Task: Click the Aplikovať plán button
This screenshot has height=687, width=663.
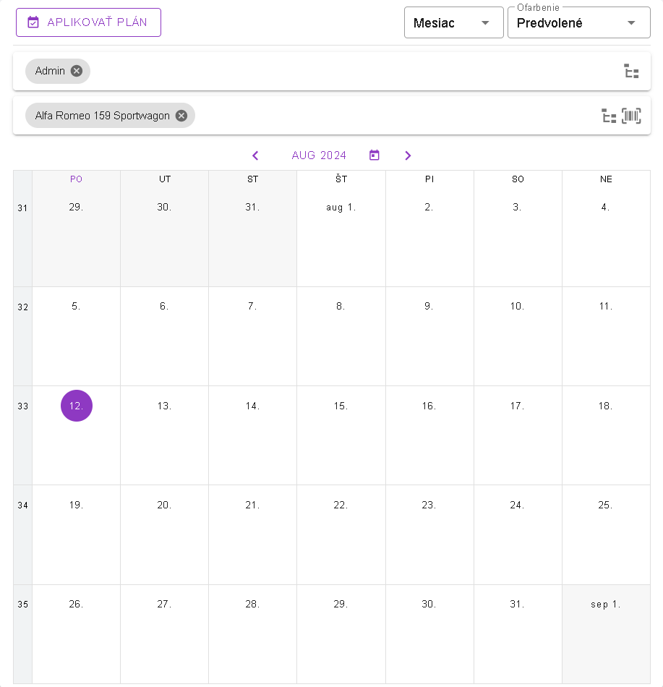Action: click(88, 22)
